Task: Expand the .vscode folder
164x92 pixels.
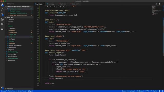Action: pyautogui.click(x=10, y=22)
